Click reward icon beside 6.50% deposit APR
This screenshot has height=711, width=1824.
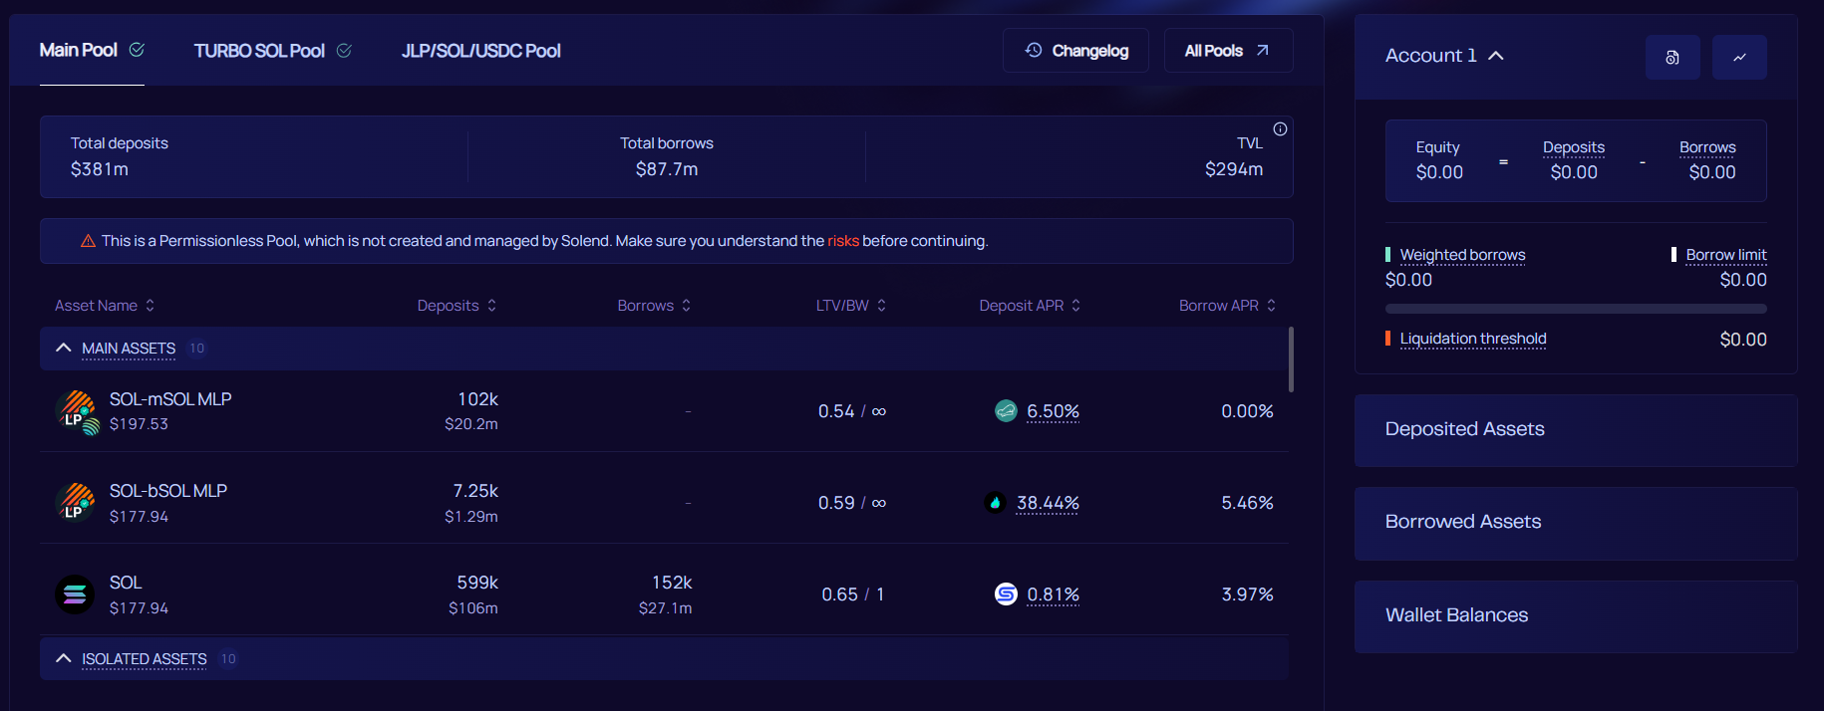pos(1006,411)
